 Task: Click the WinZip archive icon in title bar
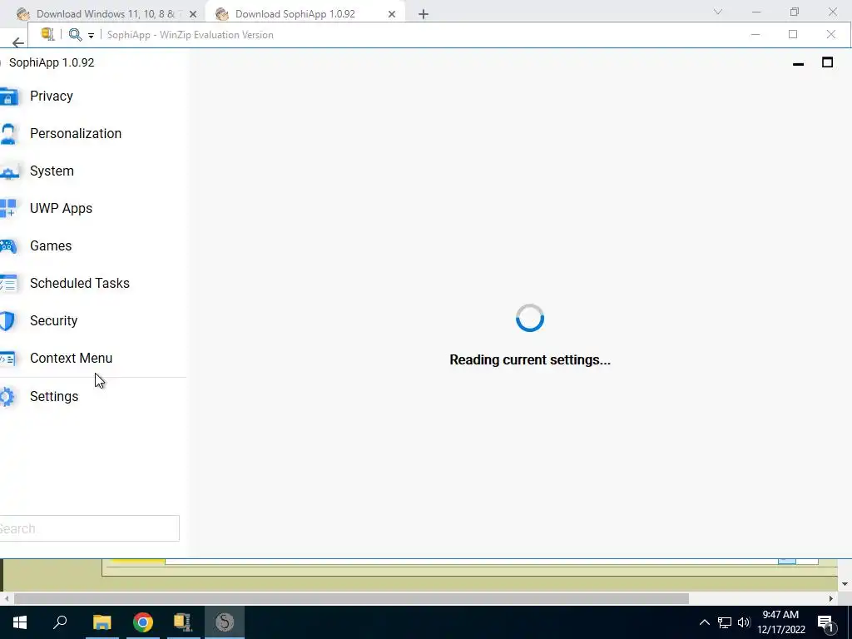[x=47, y=34]
